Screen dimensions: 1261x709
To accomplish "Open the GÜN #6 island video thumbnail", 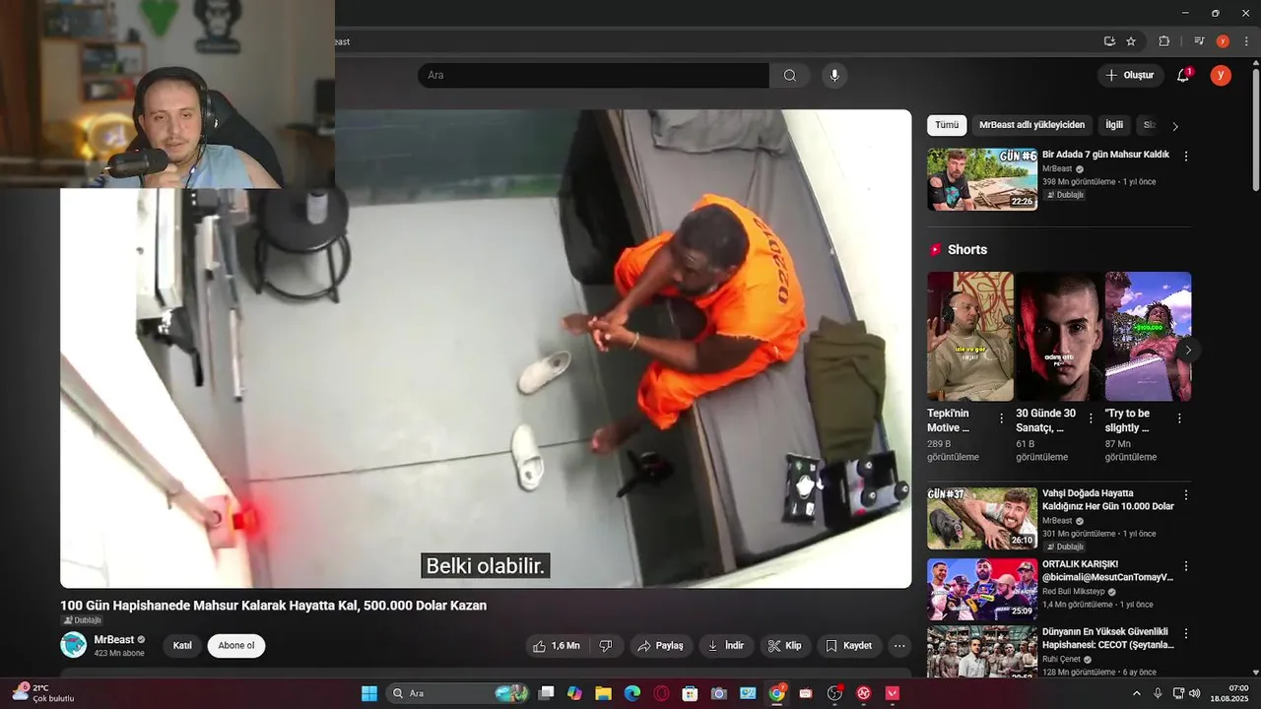I will [982, 179].
